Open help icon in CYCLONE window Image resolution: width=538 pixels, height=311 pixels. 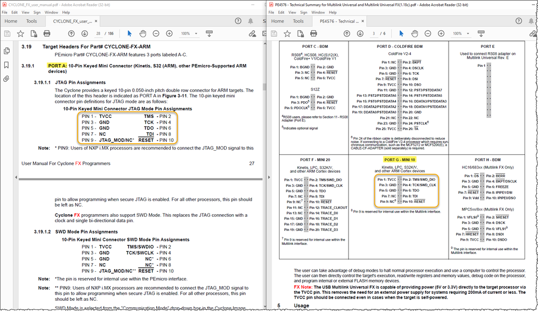[238, 21]
